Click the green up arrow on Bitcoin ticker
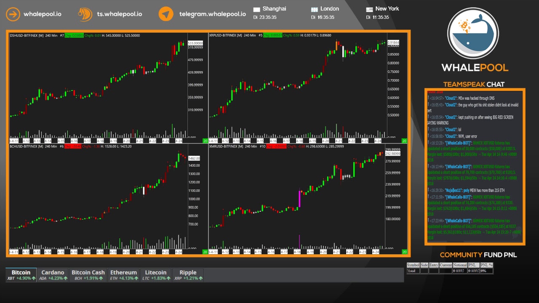The height and width of the screenshot is (303, 539). [x=34, y=279]
